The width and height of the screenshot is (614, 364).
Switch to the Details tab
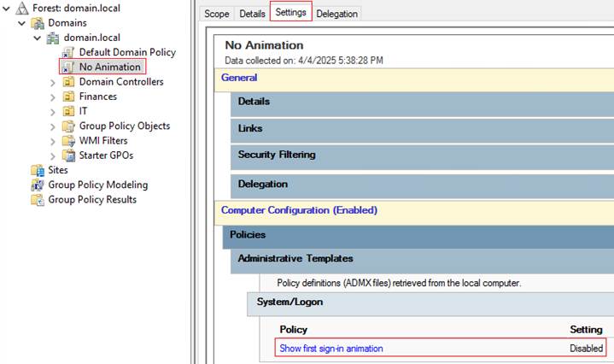[x=252, y=14]
